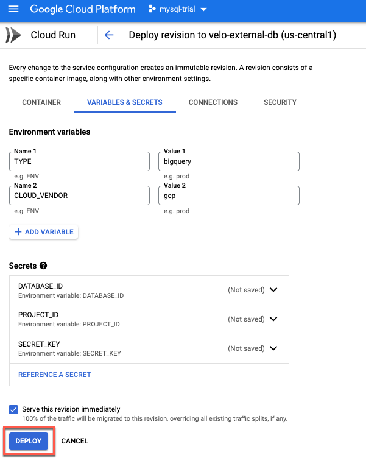Select the Variables & Secrets tab

(x=125, y=102)
